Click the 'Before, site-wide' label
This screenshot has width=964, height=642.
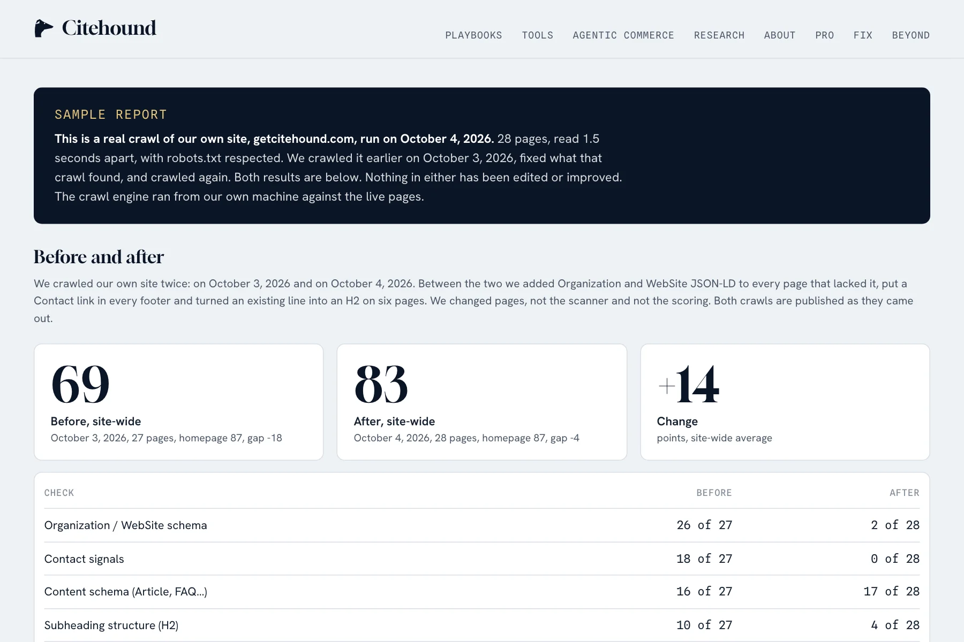click(96, 422)
